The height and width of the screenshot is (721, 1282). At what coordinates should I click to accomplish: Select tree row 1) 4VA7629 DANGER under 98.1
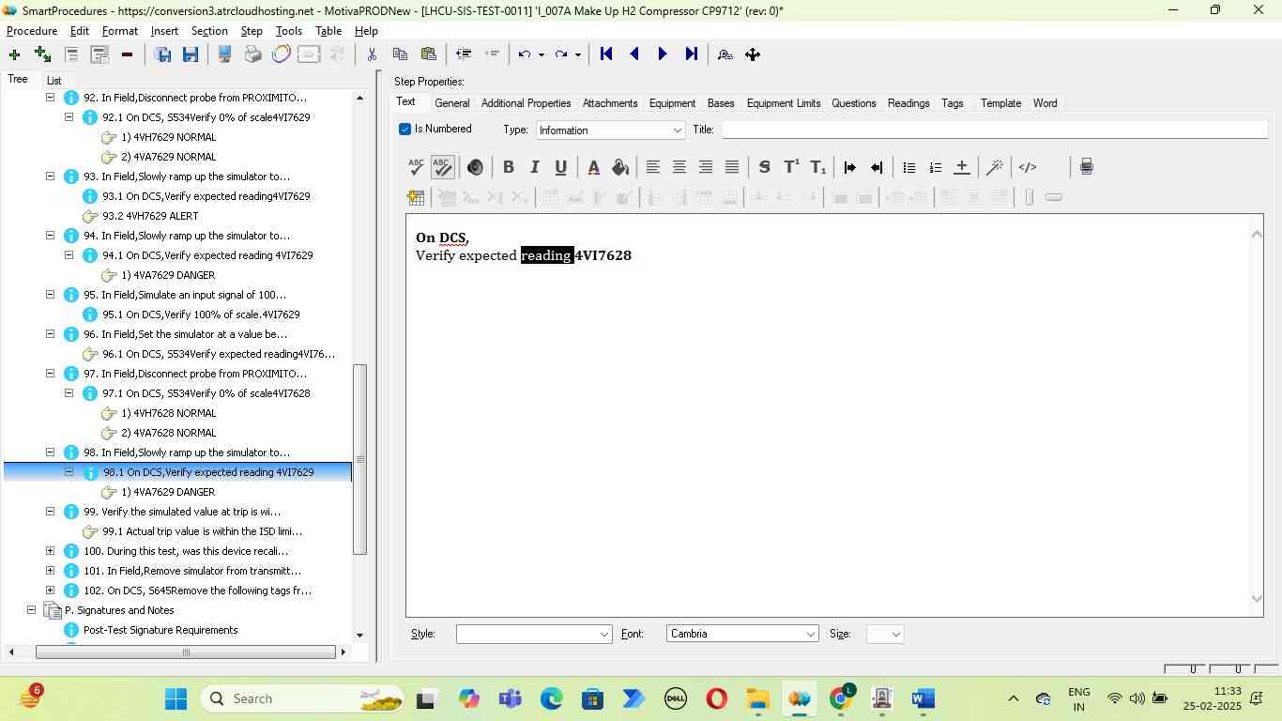click(x=168, y=492)
